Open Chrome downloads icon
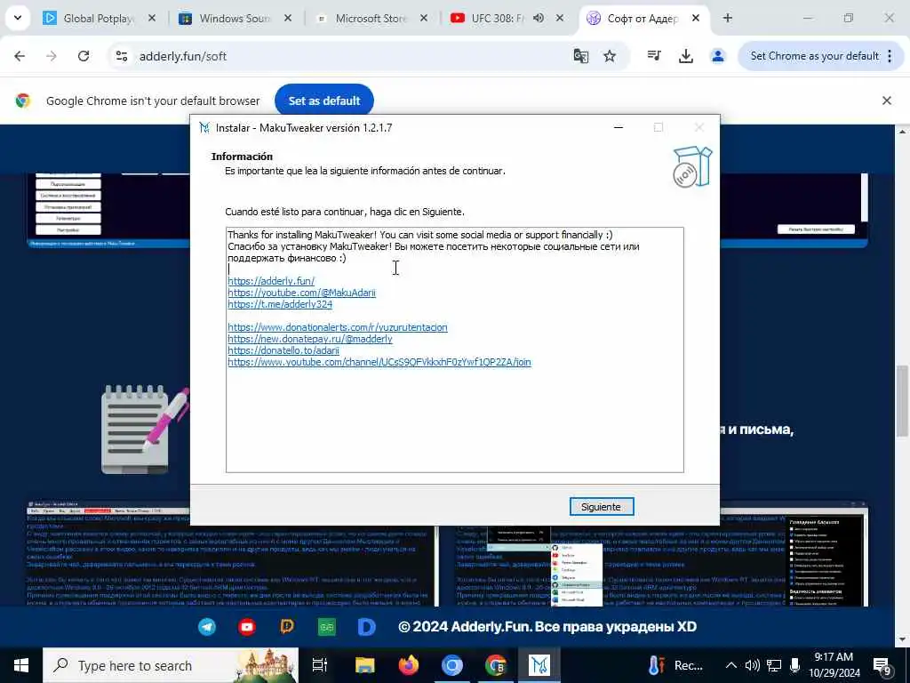 point(686,56)
